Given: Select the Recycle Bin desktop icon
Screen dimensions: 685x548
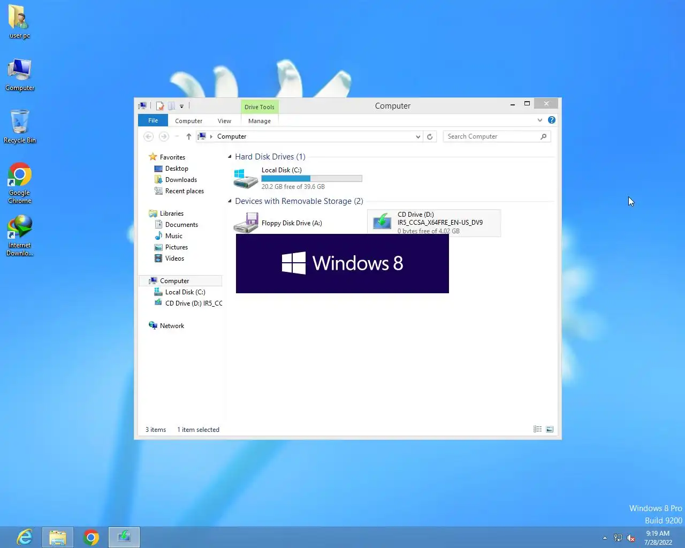Looking at the screenshot, I should click(20, 127).
